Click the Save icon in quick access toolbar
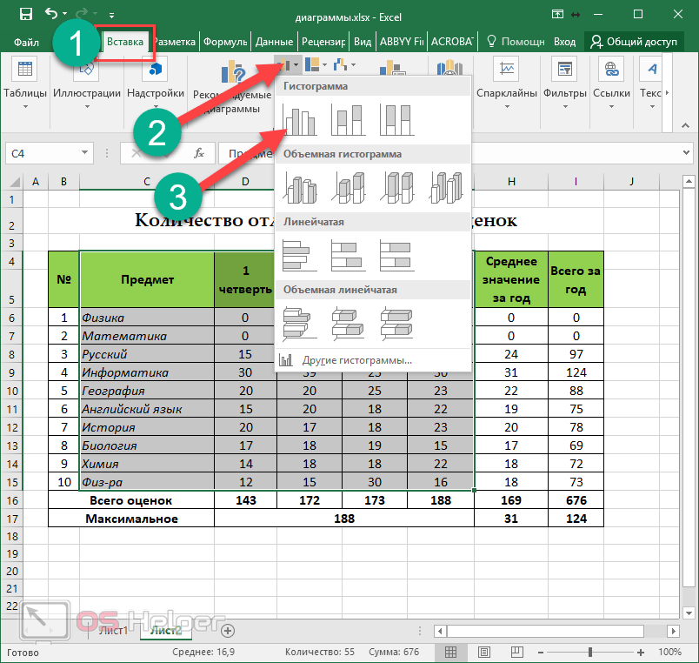 [26, 15]
